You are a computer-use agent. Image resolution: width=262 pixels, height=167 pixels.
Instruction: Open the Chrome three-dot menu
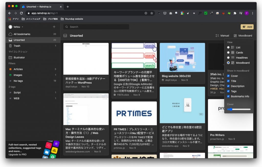253,13
